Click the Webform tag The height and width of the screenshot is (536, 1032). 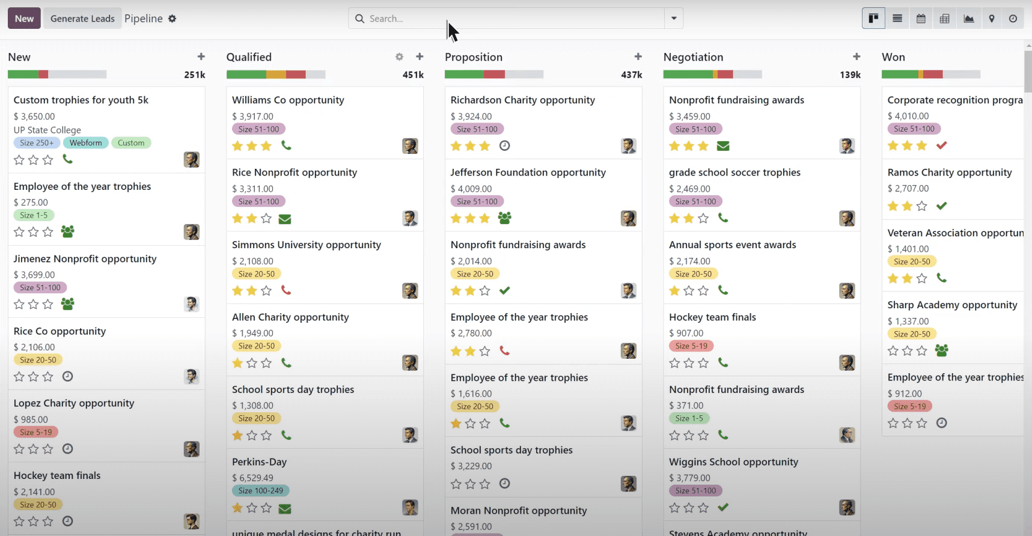point(86,143)
